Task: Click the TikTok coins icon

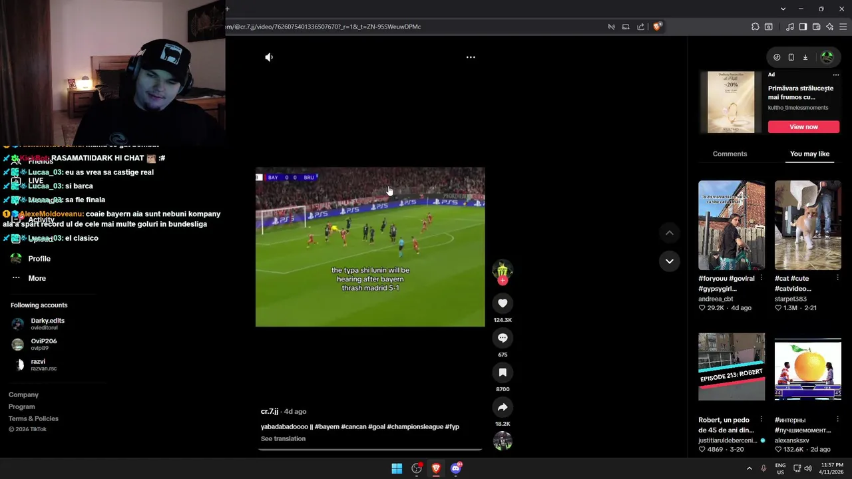Action: tap(777, 57)
